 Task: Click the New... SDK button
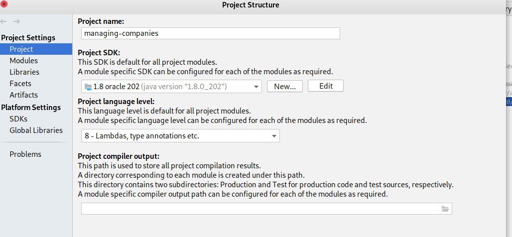point(285,86)
